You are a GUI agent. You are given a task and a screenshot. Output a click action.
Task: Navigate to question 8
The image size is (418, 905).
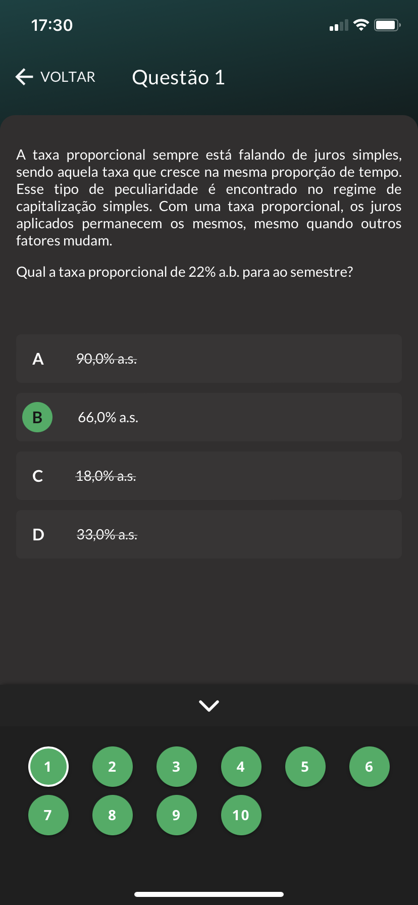coord(112,815)
